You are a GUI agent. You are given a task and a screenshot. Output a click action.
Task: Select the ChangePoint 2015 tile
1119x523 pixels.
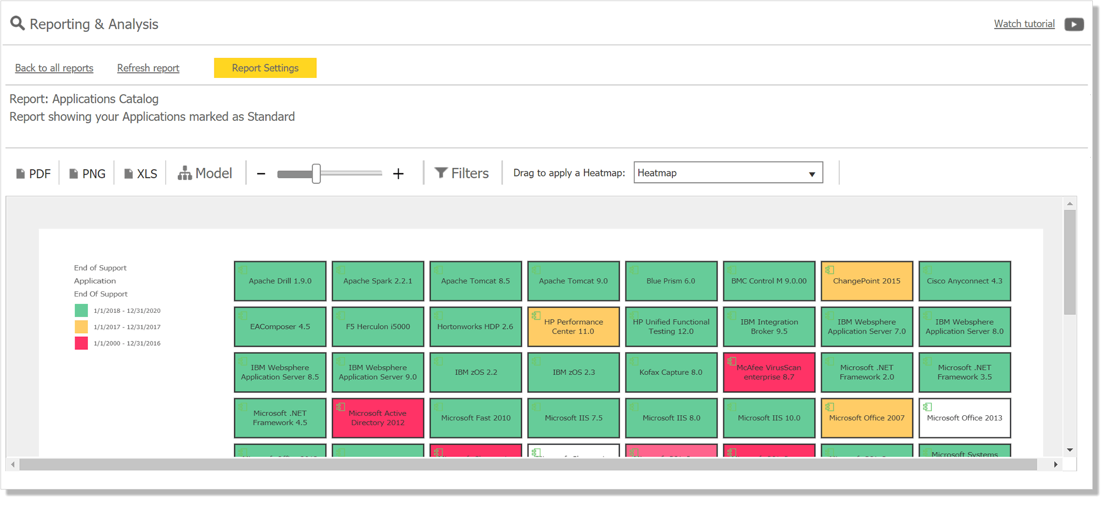coord(866,281)
